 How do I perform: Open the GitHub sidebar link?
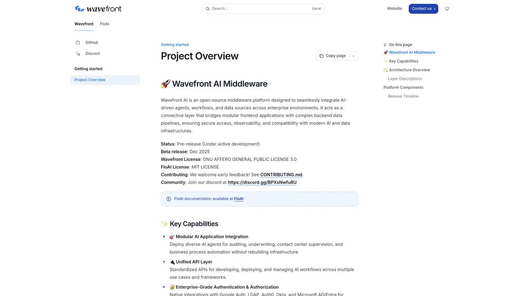coord(92,43)
